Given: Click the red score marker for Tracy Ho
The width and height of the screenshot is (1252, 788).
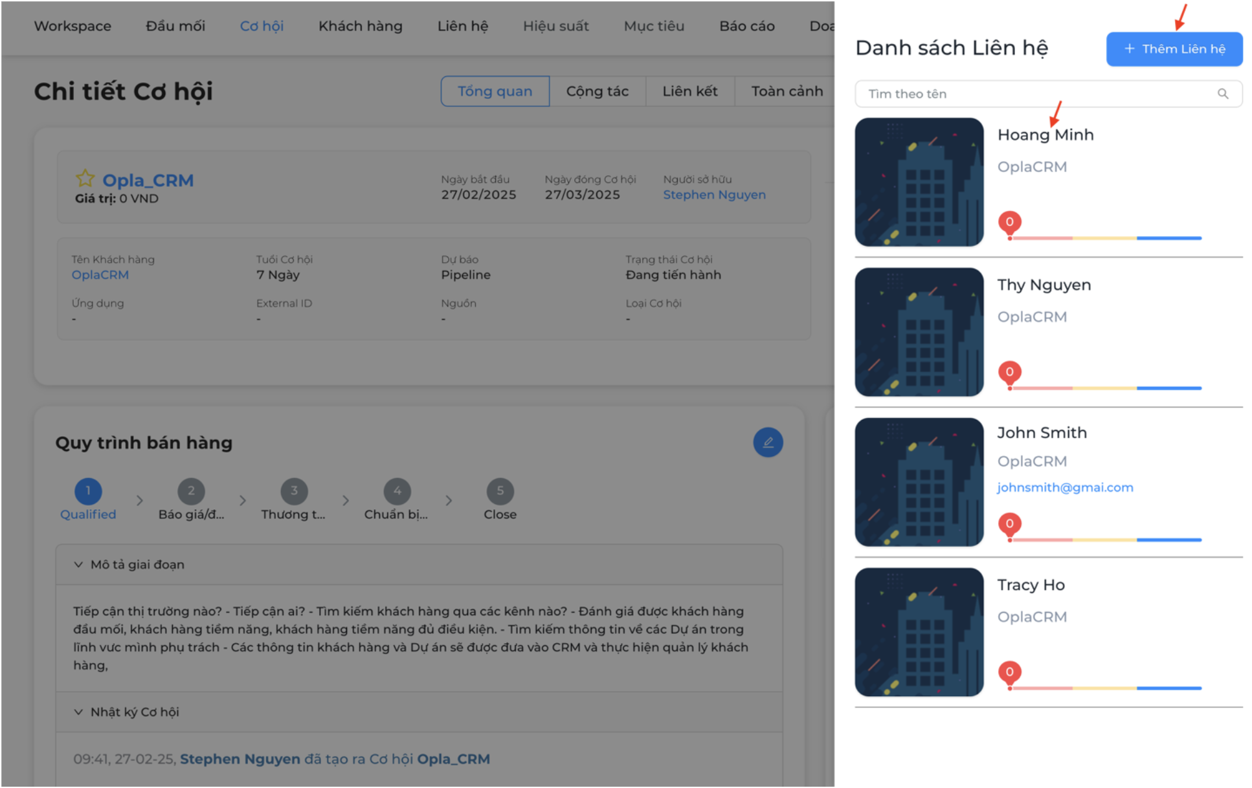Looking at the screenshot, I should coord(1009,673).
